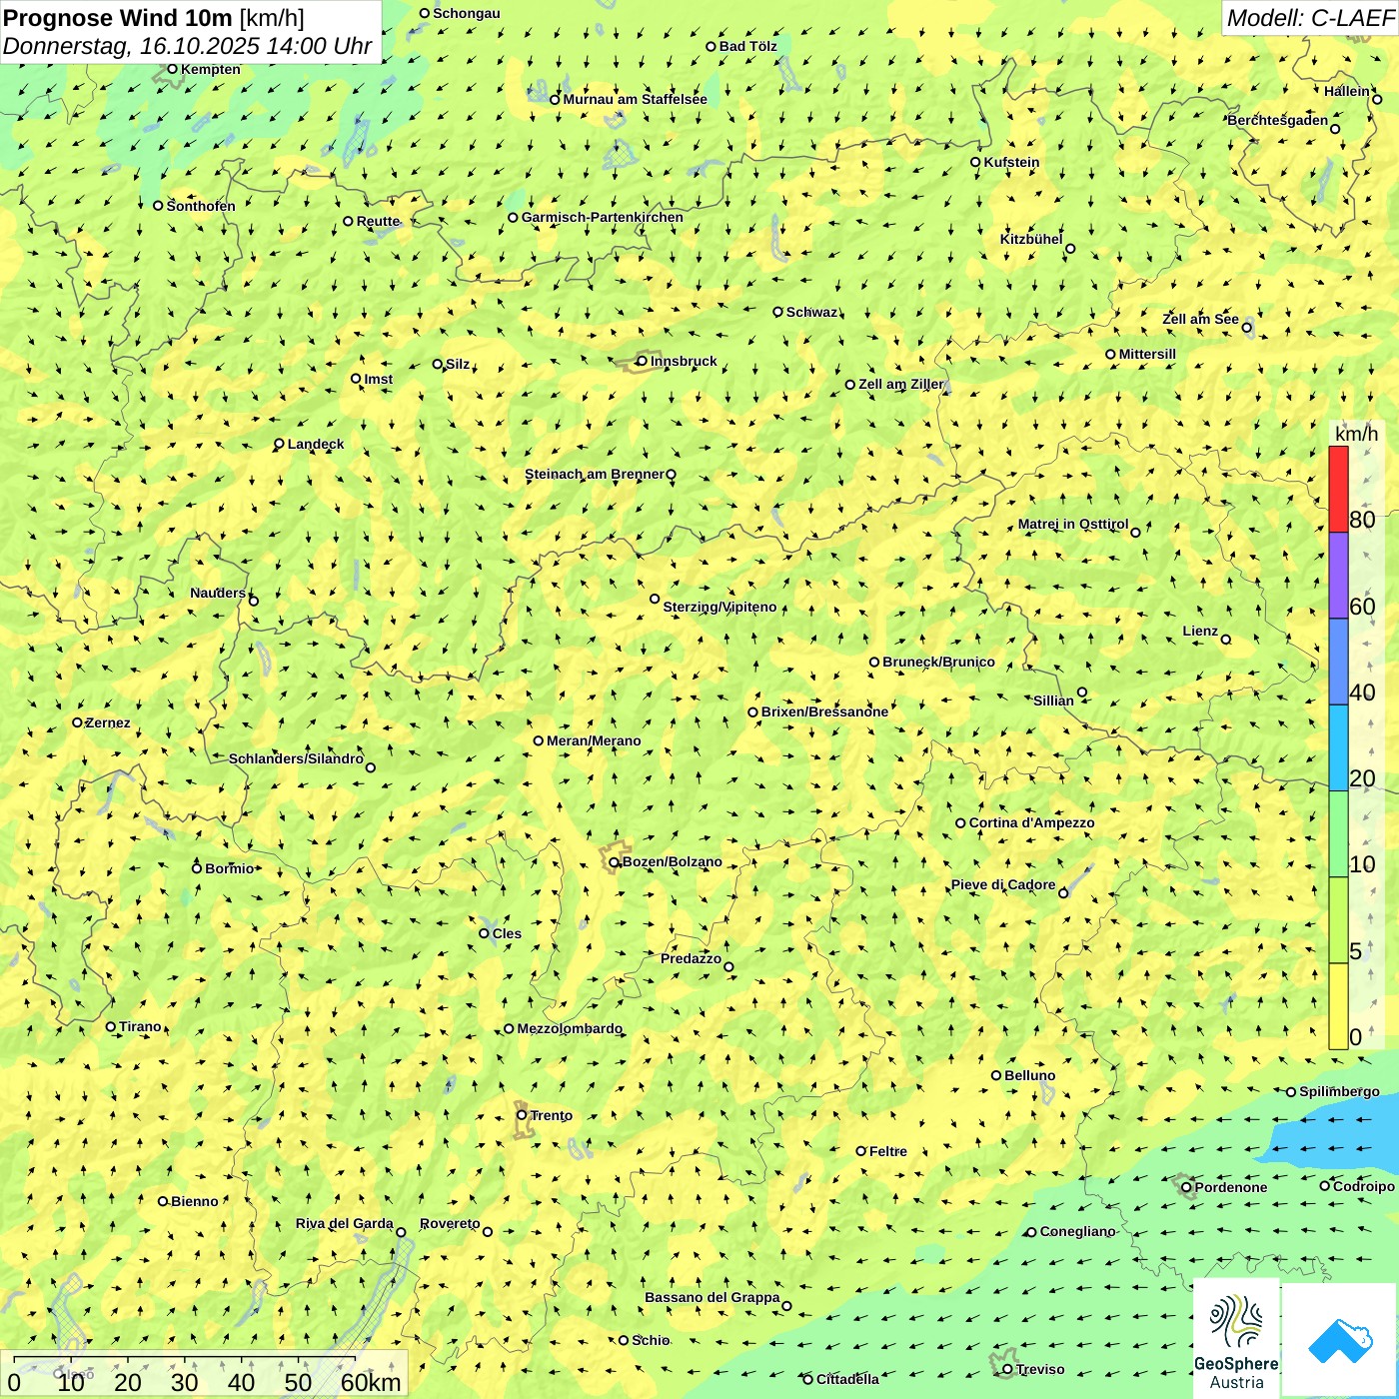The width and height of the screenshot is (1399, 1399).
Task: Click the 'km/h' legend unit label
Action: click(1356, 433)
